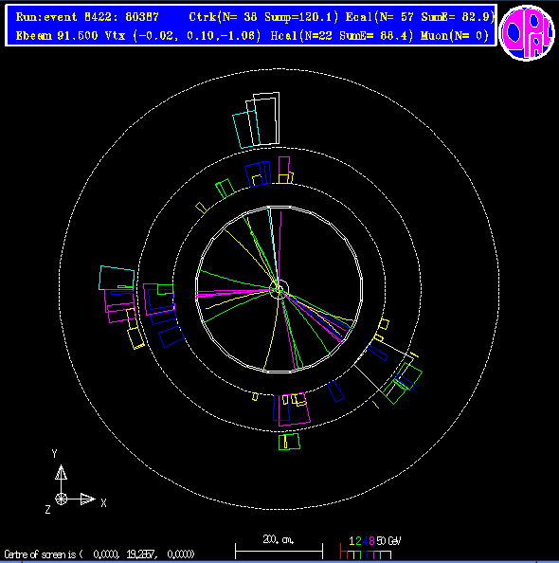Click the Z axis crossed-circle symbol

pos(61,499)
